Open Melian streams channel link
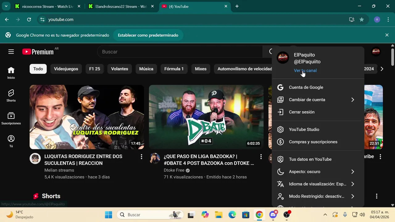The height and width of the screenshot is (222, 395). coord(59,170)
